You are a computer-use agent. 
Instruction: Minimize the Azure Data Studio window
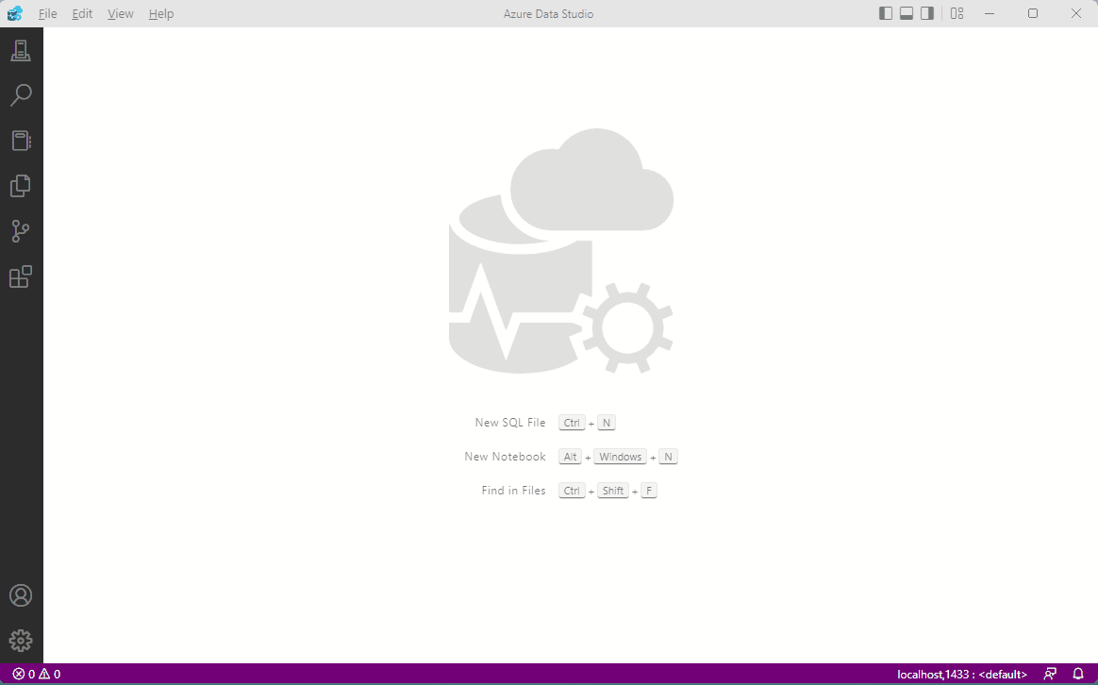pyautogui.click(x=990, y=13)
